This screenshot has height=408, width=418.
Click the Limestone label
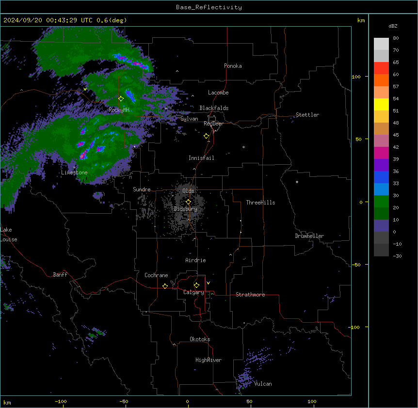point(74,173)
